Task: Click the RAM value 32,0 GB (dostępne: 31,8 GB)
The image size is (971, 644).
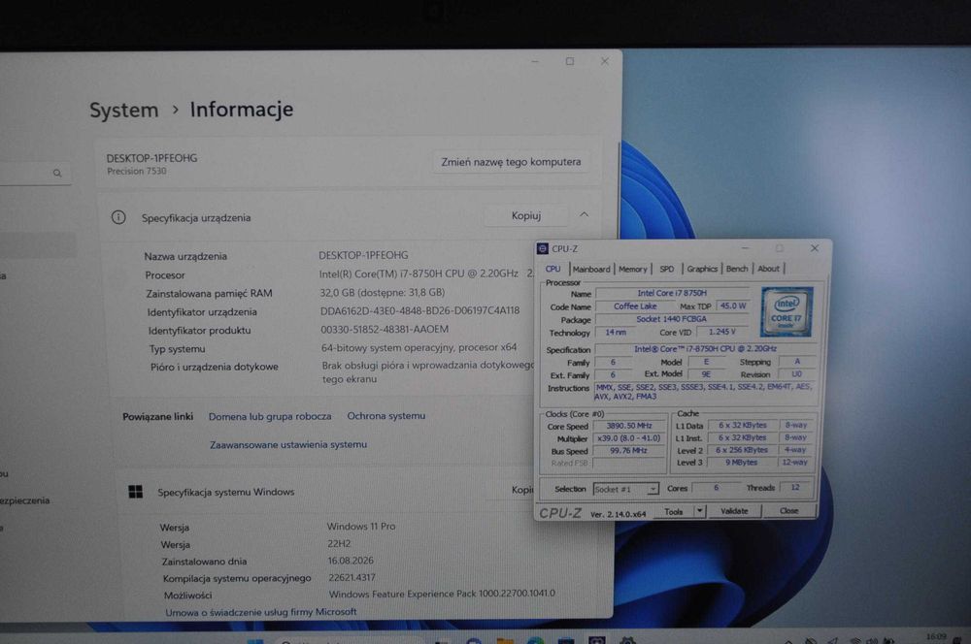Action: (383, 292)
